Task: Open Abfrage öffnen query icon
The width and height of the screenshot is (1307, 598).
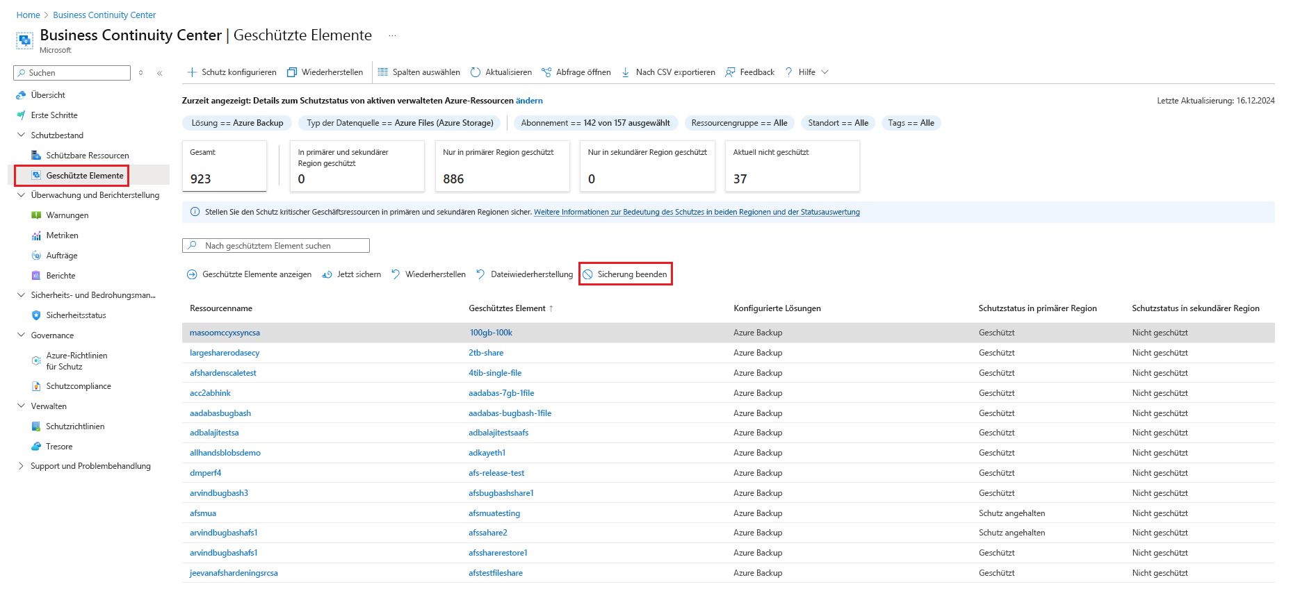Action: [x=546, y=72]
